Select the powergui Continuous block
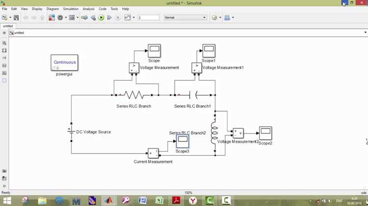The image size is (368, 206). pos(64,63)
